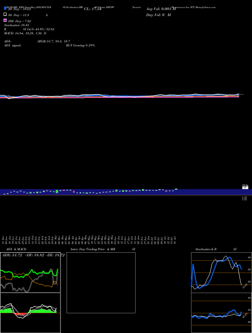This screenshot has width=252, height=333.
Task: Click the 'Day Vol: 0 M' label
Action: coord(158,15)
